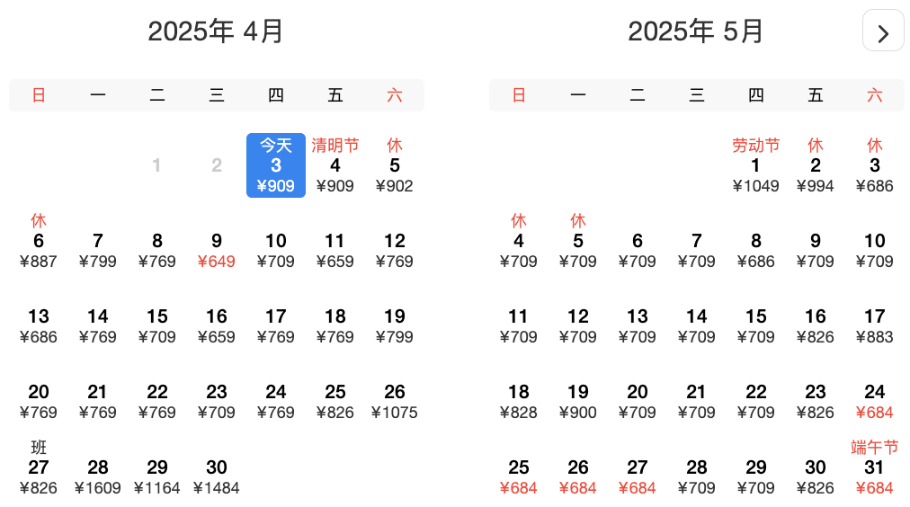Choose May 29 at ¥709
This screenshot has height=507, width=910.
[755, 476]
